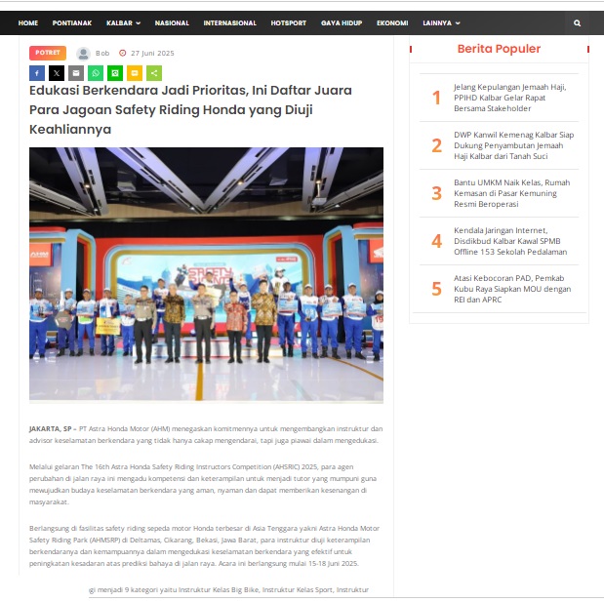Open popular news 'Kendala Jaringan Internet'
This screenshot has width=604, height=602.
pos(510,241)
